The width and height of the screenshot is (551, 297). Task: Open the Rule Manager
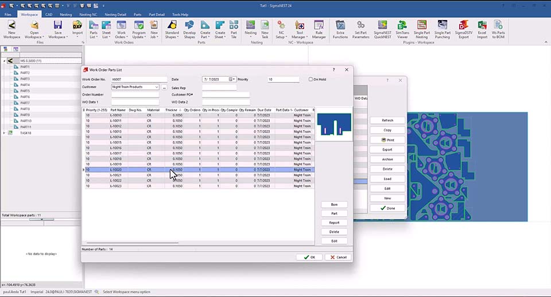coord(319,29)
